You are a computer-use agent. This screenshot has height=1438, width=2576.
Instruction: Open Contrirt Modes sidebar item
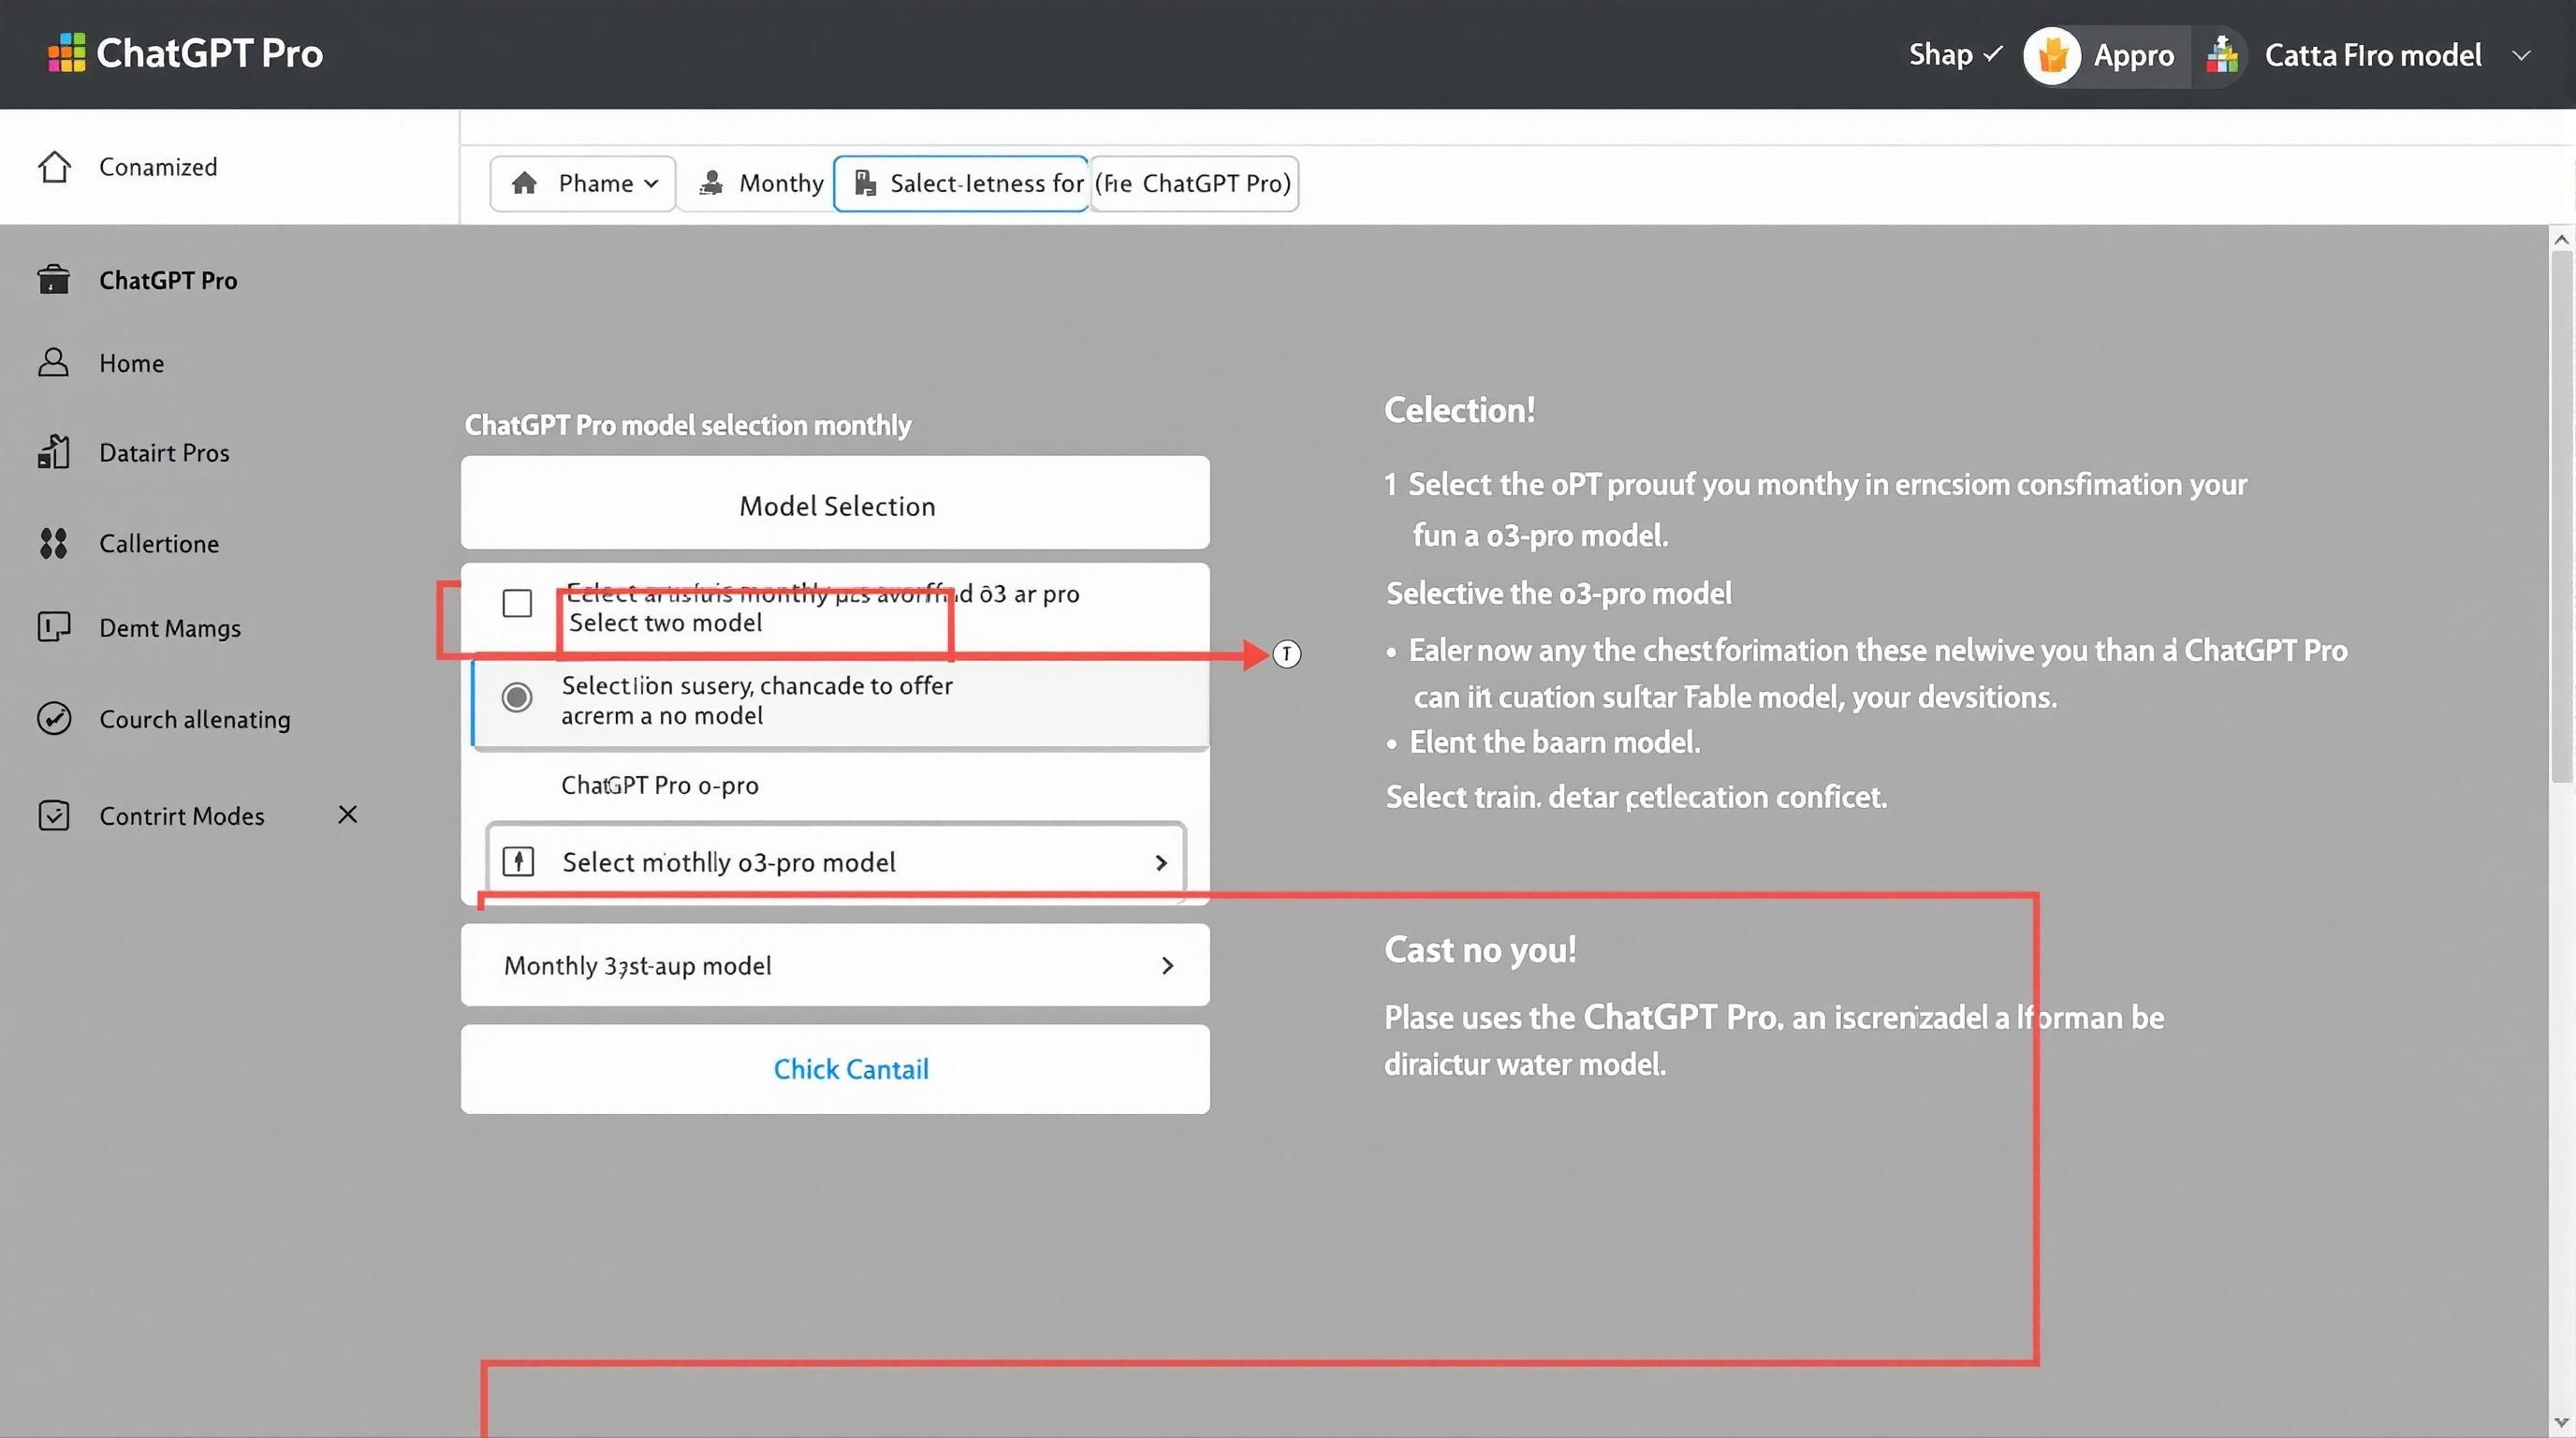[181, 816]
